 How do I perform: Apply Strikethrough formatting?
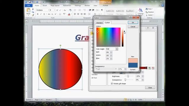pyautogui.click(x=49, y=14)
